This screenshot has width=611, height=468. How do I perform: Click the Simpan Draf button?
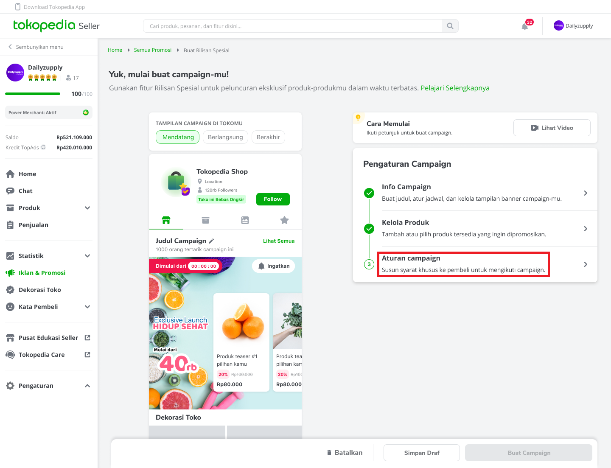(422, 453)
